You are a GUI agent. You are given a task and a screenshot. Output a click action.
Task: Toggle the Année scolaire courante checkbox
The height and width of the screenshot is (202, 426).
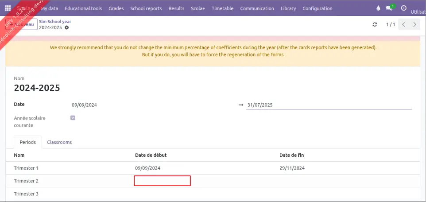73,118
